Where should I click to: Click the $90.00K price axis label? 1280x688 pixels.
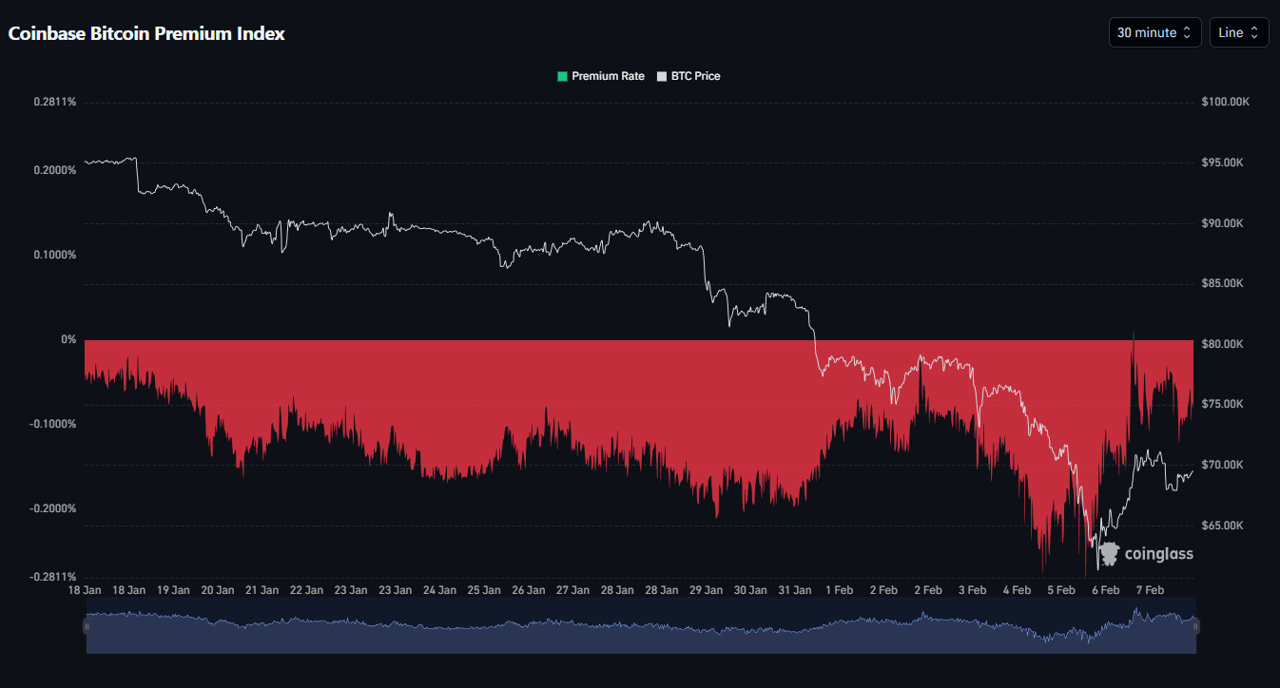(1223, 223)
